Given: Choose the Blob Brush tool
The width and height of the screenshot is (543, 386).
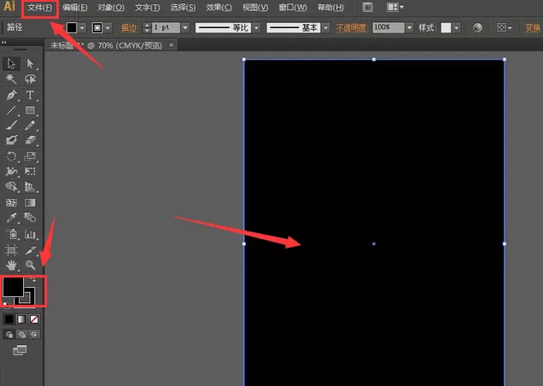Looking at the screenshot, I should pyautogui.click(x=11, y=140).
